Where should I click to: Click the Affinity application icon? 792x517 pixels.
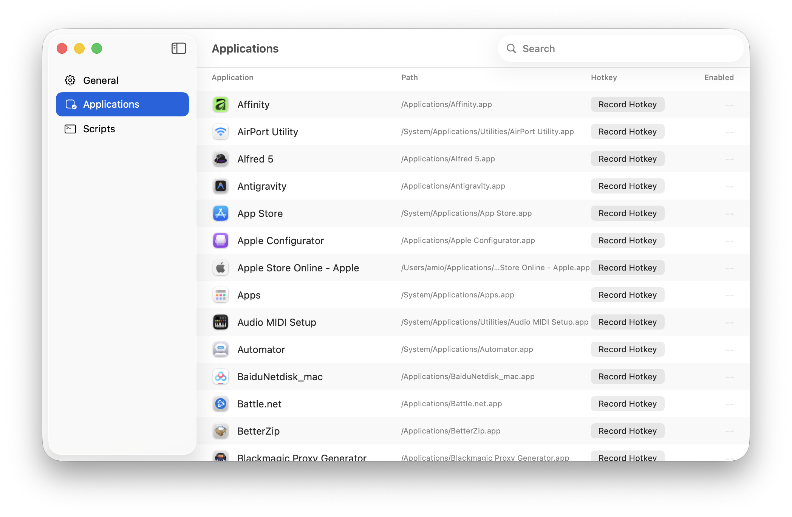click(221, 104)
